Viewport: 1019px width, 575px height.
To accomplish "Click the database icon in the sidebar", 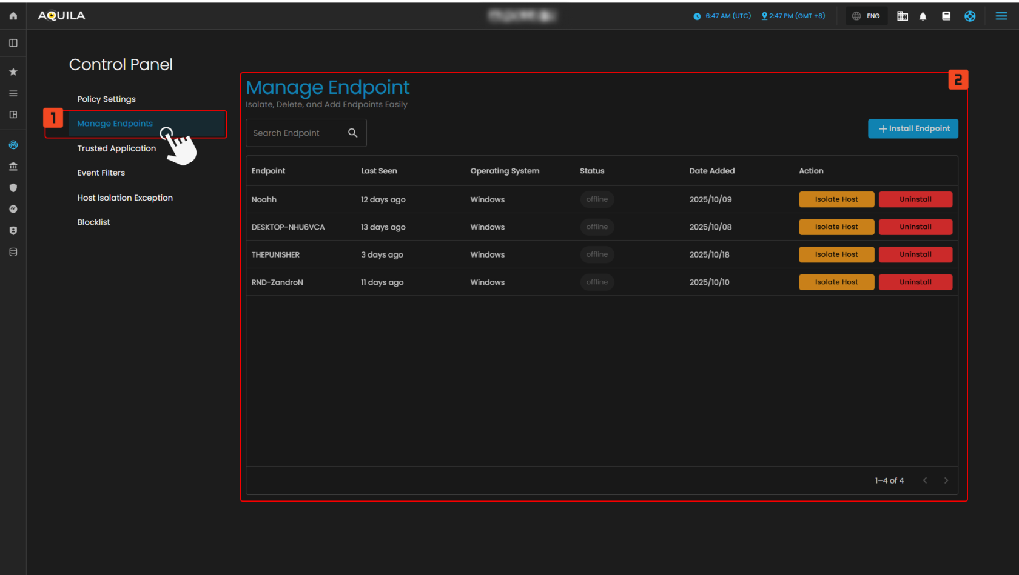I will pyautogui.click(x=13, y=252).
